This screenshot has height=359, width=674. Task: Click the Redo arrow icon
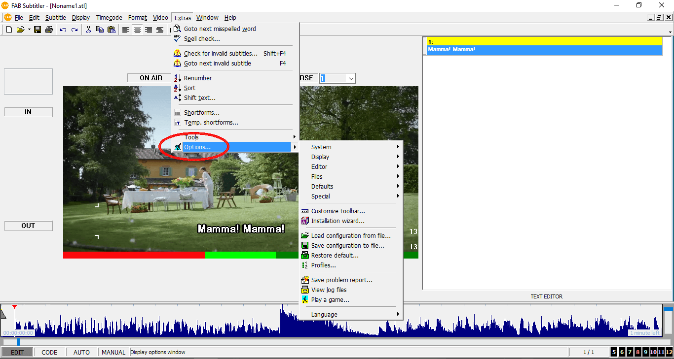tap(75, 30)
